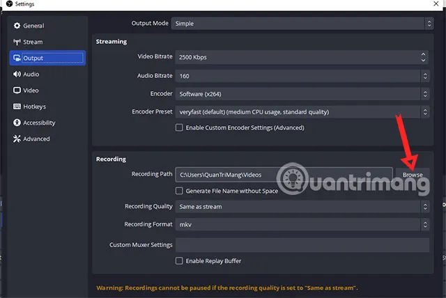This screenshot has height=298, width=446.
Task: Enable Custom Encoder Settings checkbox
Action: click(x=179, y=127)
